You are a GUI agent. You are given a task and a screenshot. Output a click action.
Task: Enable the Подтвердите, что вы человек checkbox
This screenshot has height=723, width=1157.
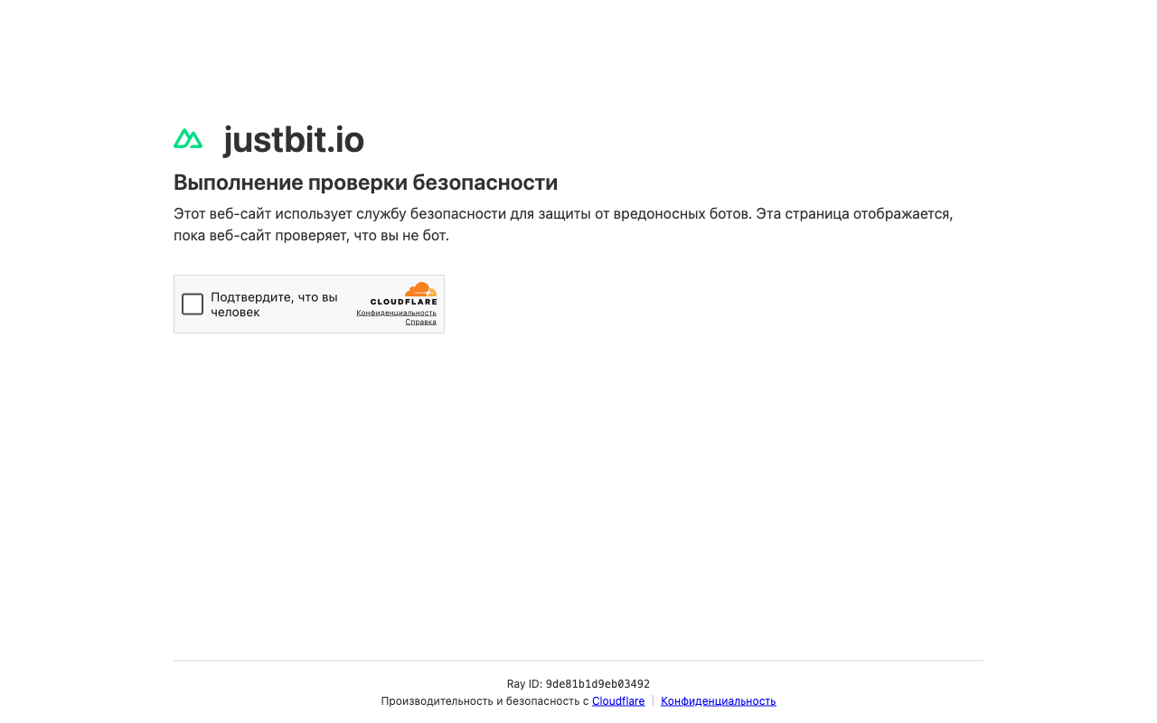point(193,304)
